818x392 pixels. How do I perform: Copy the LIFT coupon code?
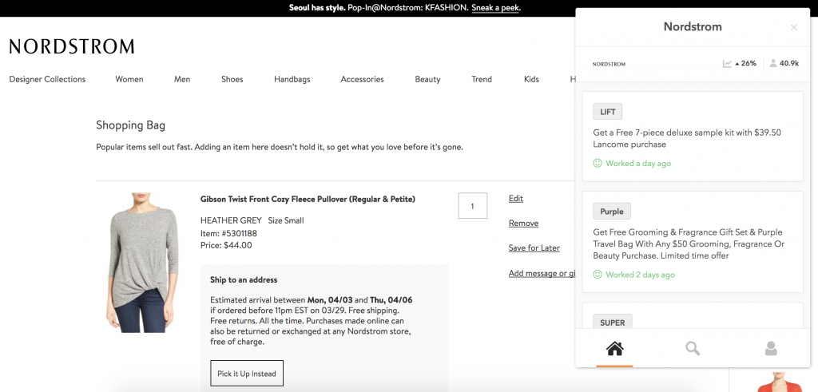[608, 112]
